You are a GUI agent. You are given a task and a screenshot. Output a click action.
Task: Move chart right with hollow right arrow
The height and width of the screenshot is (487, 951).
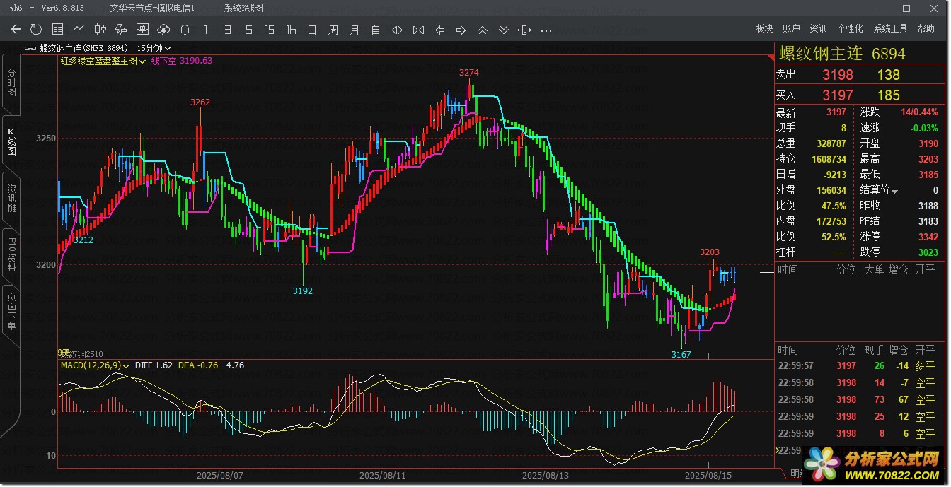coord(461,30)
